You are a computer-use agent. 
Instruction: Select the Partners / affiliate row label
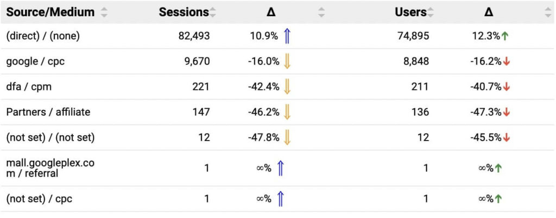[x=48, y=112]
